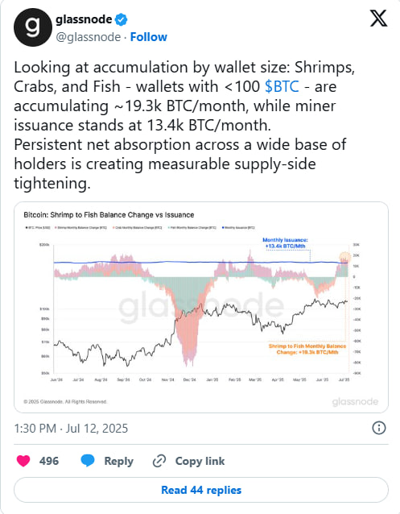This screenshot has width=400, height=514.
Task: Click the Monthly Issuance chart annotation
Action: point(285,243)
